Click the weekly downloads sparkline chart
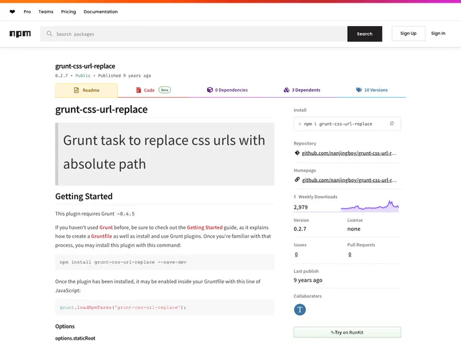 370,206
